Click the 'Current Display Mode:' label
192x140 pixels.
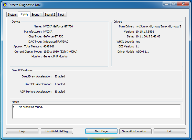coord(28,52)
